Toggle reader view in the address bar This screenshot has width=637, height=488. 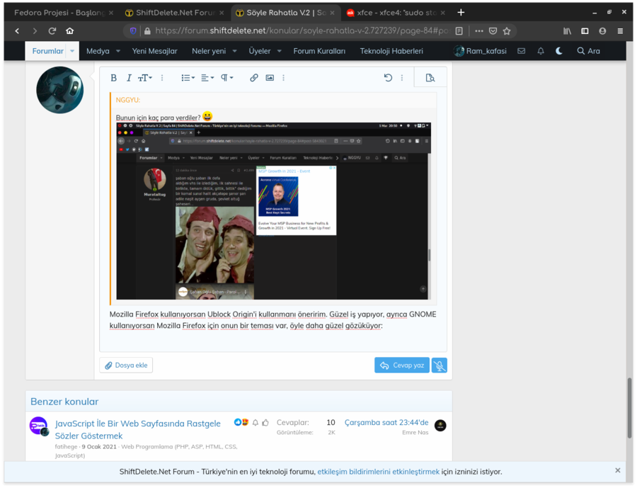[459, 31]
